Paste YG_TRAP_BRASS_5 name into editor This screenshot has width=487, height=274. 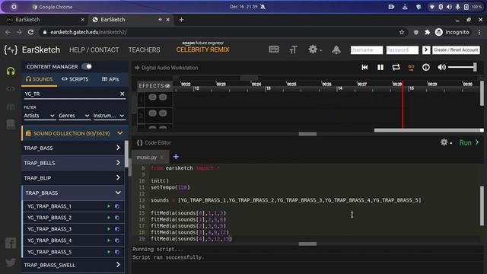(x=117, y=252)
